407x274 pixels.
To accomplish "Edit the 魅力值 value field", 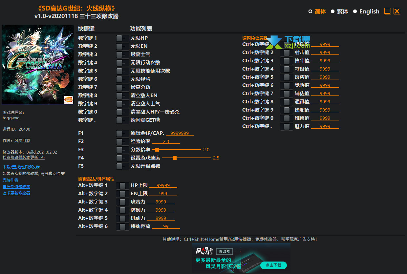I will point(325,126).
